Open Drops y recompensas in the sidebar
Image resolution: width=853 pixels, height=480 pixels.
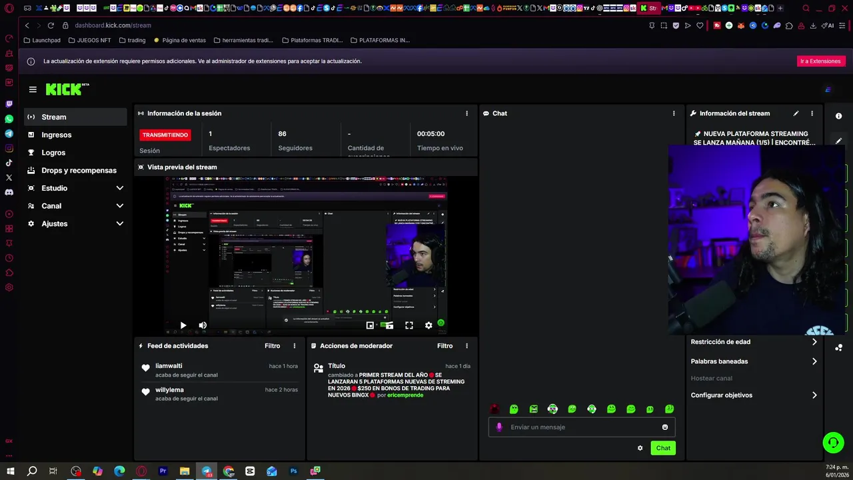click(x=75, y=171)
